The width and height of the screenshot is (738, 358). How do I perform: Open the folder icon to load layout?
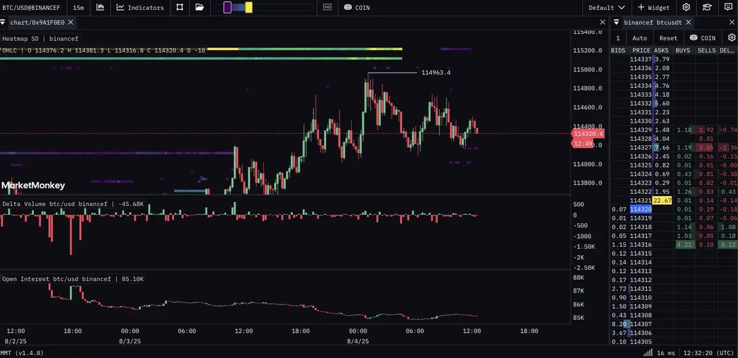199,7
